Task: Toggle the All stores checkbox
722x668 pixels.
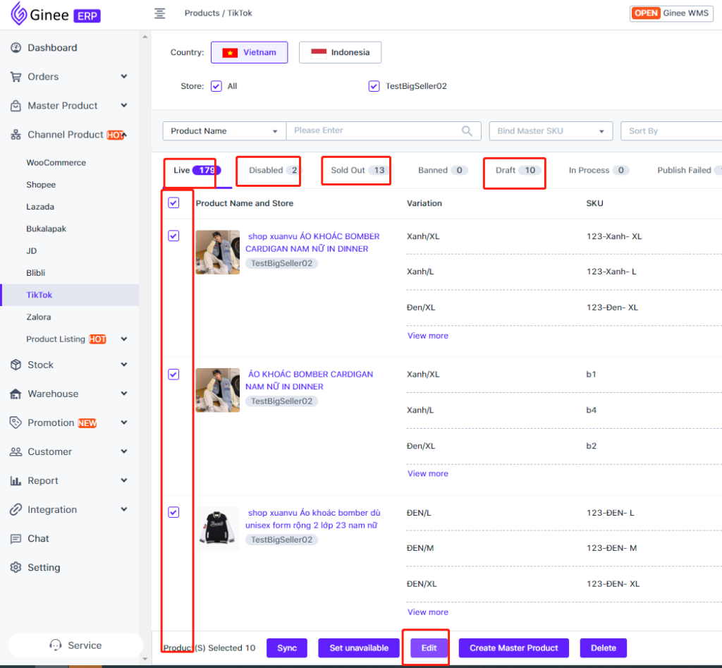Action: [216, 86]
